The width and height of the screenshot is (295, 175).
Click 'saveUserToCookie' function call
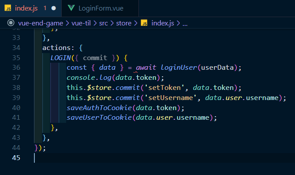(x=99, y=118)
